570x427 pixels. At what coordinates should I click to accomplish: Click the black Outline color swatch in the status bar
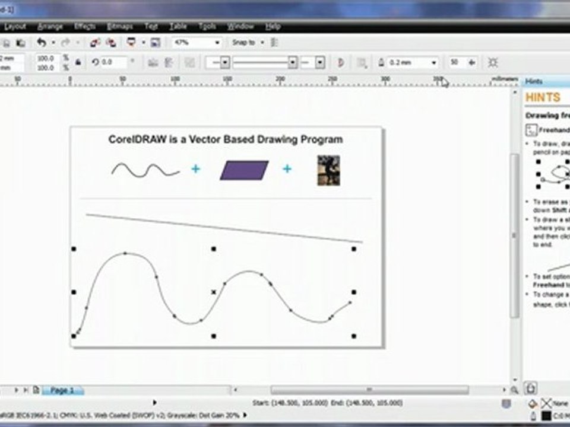coord(546,416)
